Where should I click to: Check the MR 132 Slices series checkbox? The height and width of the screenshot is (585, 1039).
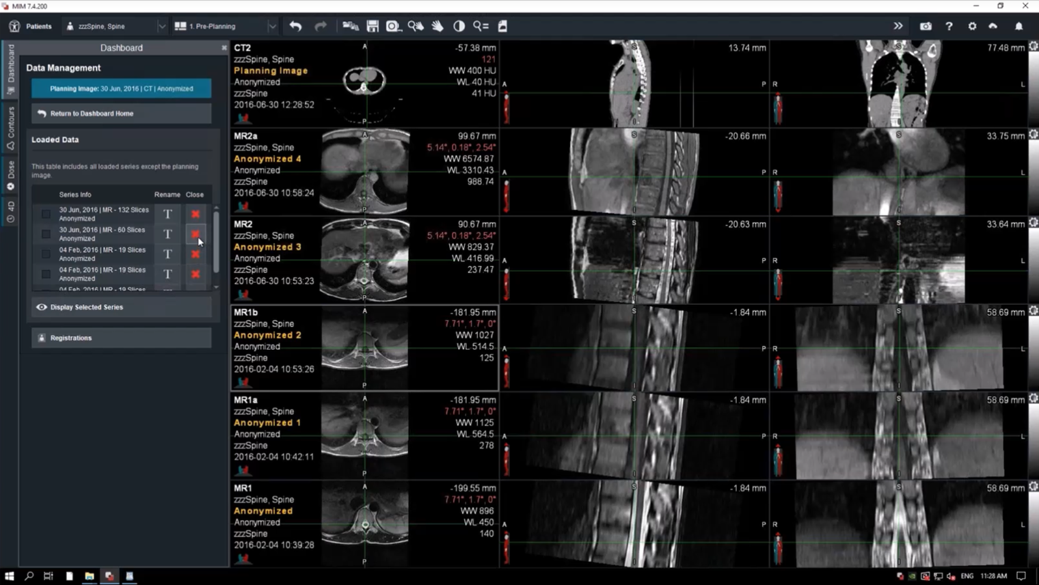pos(46,214)
